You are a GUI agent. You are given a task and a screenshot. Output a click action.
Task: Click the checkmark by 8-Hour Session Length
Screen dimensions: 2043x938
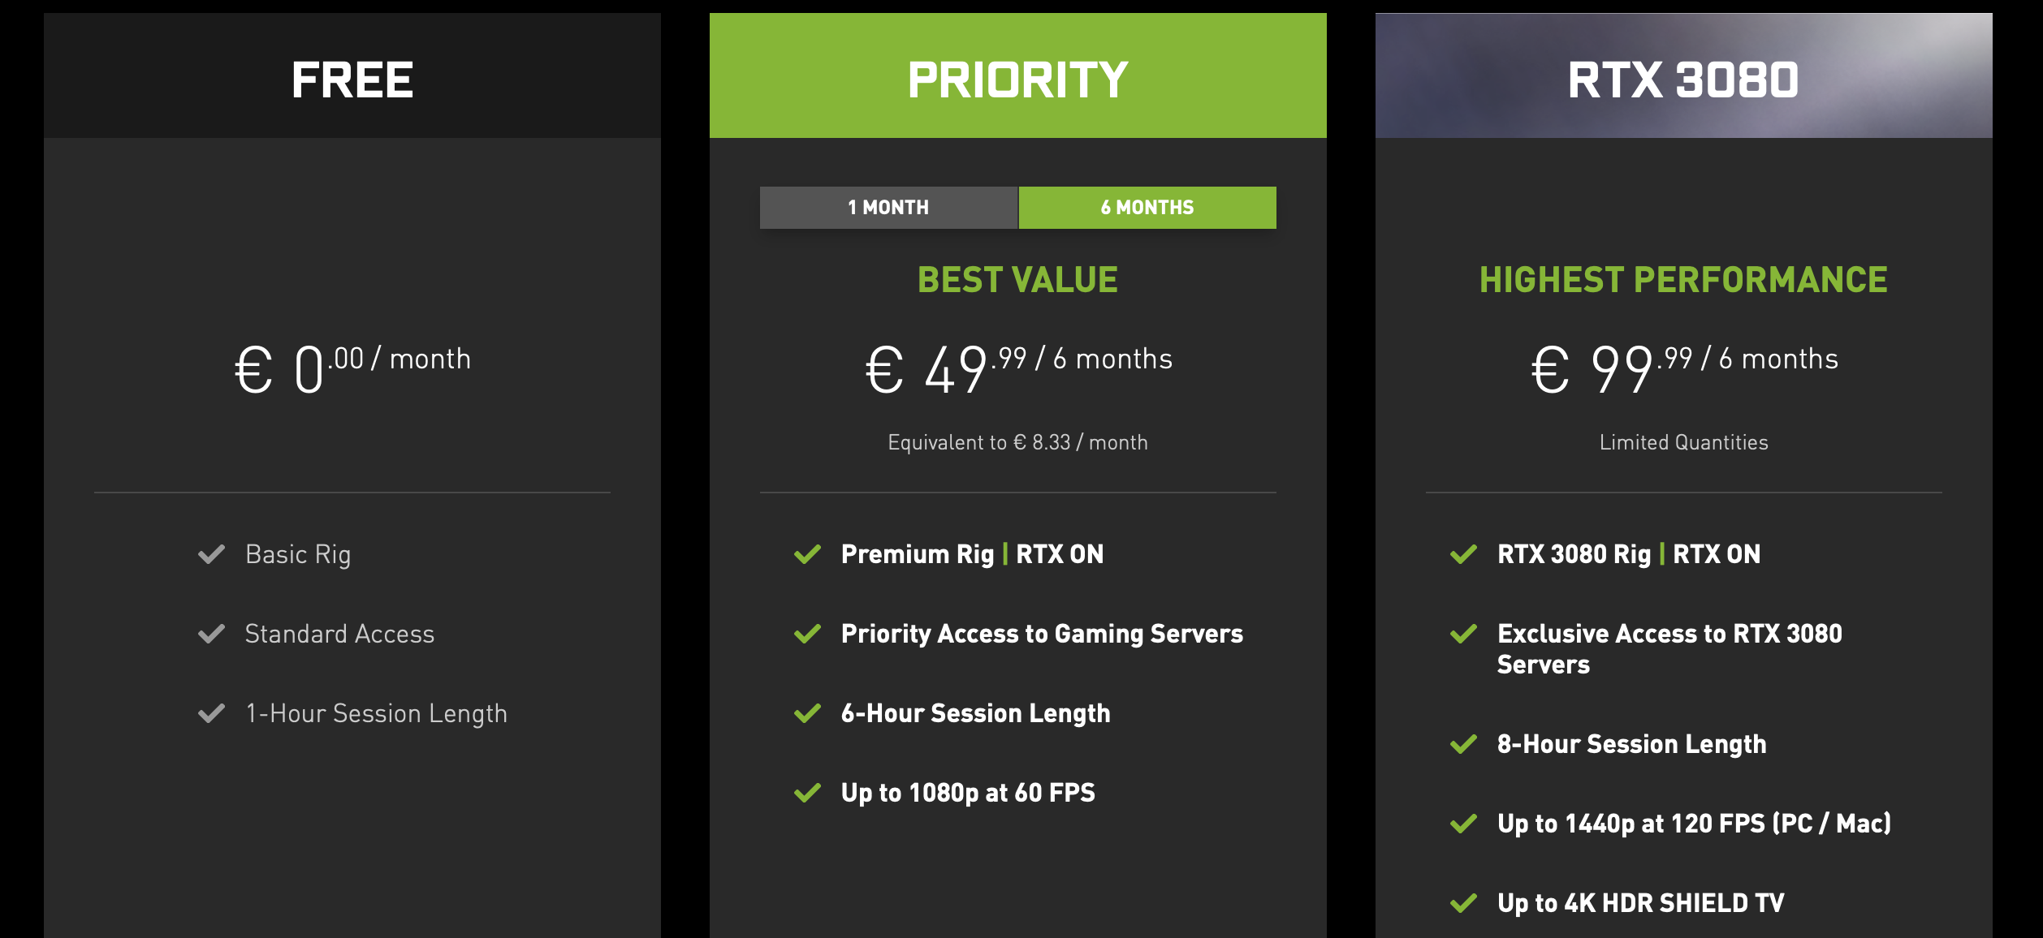pos(1464,744)
